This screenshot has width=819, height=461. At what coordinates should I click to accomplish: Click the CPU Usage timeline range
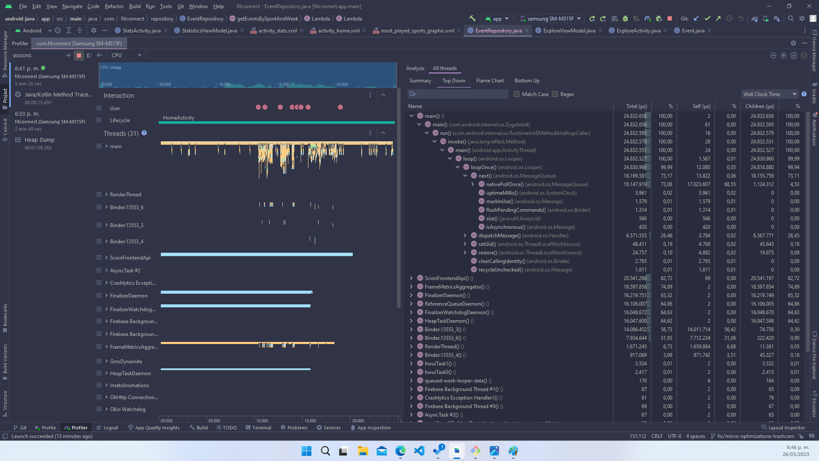(x=247, y=75)
